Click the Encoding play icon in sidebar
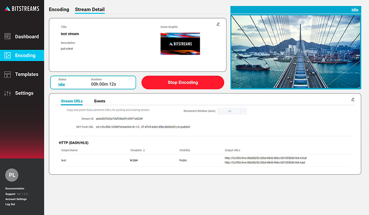 7,55
